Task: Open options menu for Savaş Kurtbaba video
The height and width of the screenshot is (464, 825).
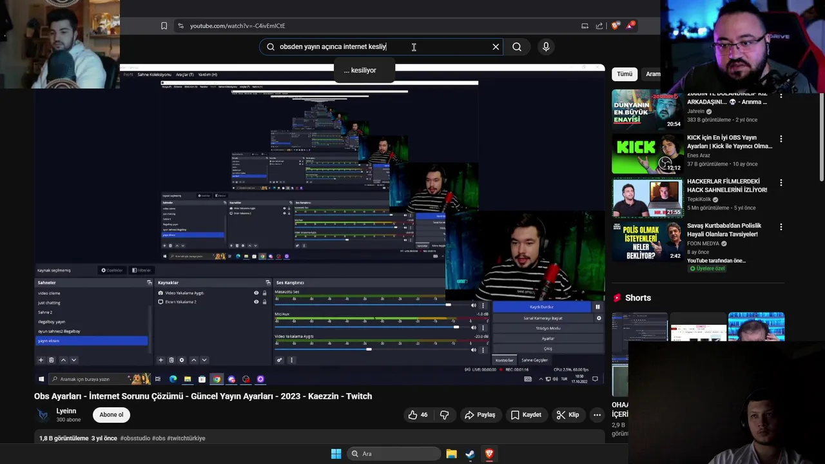Action: click(x=781, y=227)
